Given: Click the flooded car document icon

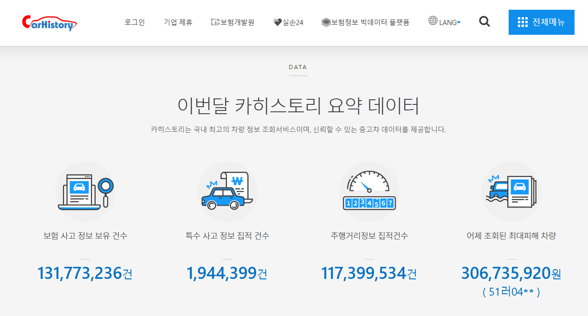Looking at the screenshot, I should 511,191.
